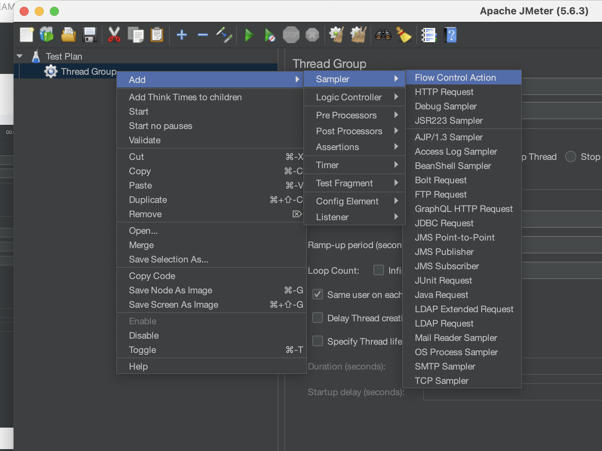Click the Paste clipboard icon
The image size is (602, 451).
coord(157,35)
